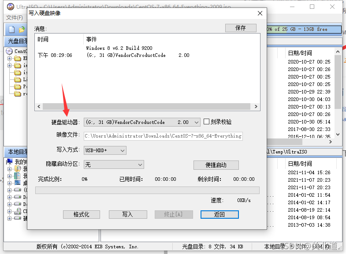346x254 pixels.
Task: Select the Desktop icon in local tree
Action: [18, 183]
